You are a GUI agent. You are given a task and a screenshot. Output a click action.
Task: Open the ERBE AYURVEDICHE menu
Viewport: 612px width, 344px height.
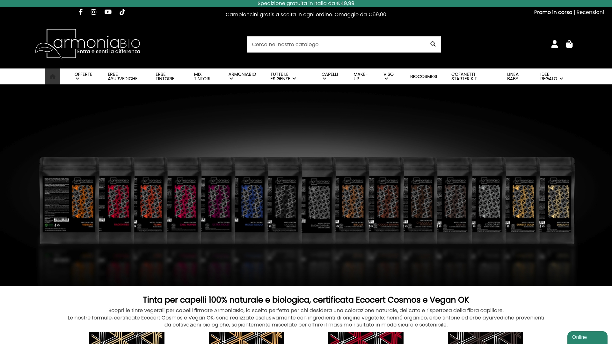[x=123, y=76]
